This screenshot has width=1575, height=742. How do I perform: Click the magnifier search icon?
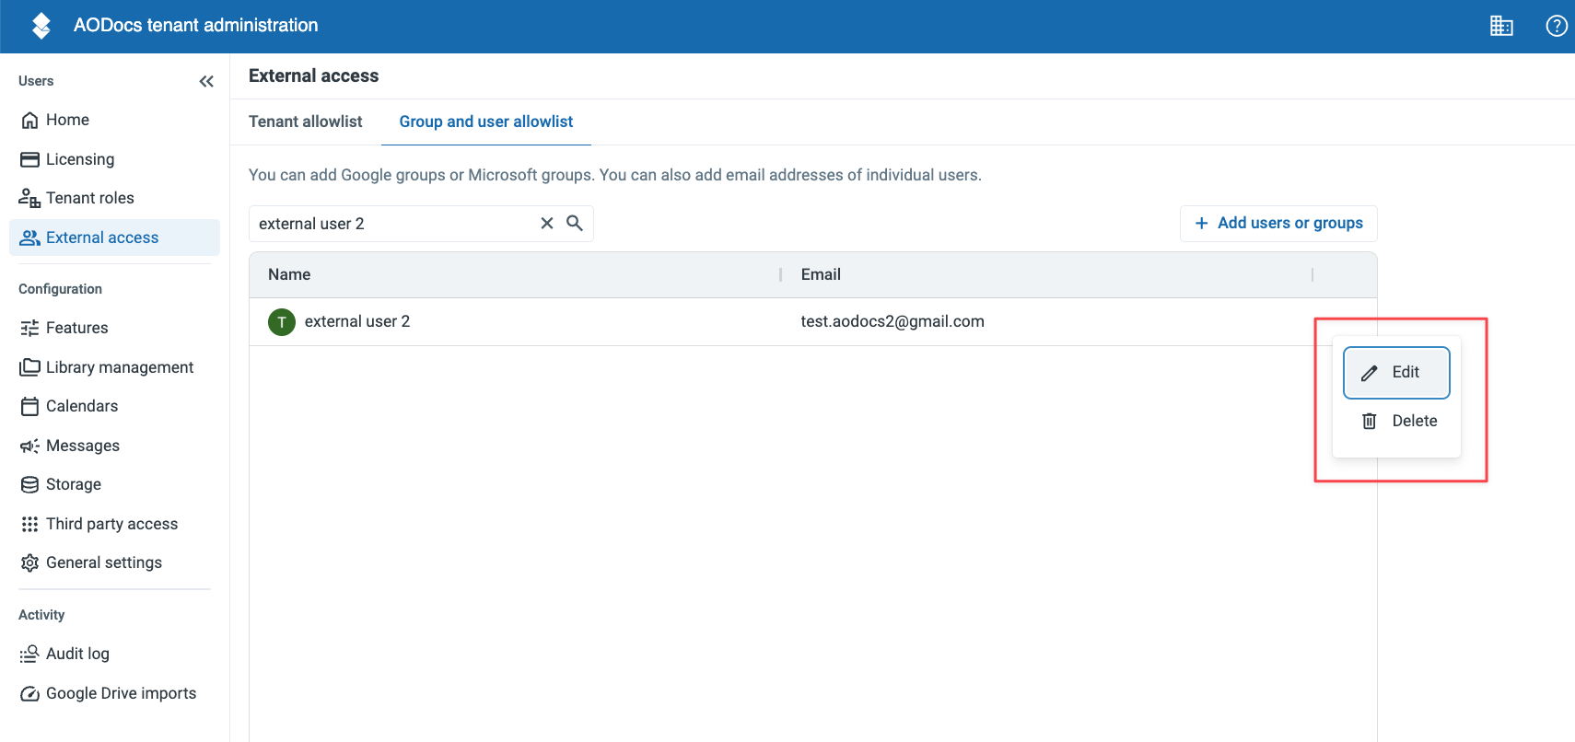click(x=575, y=223)
